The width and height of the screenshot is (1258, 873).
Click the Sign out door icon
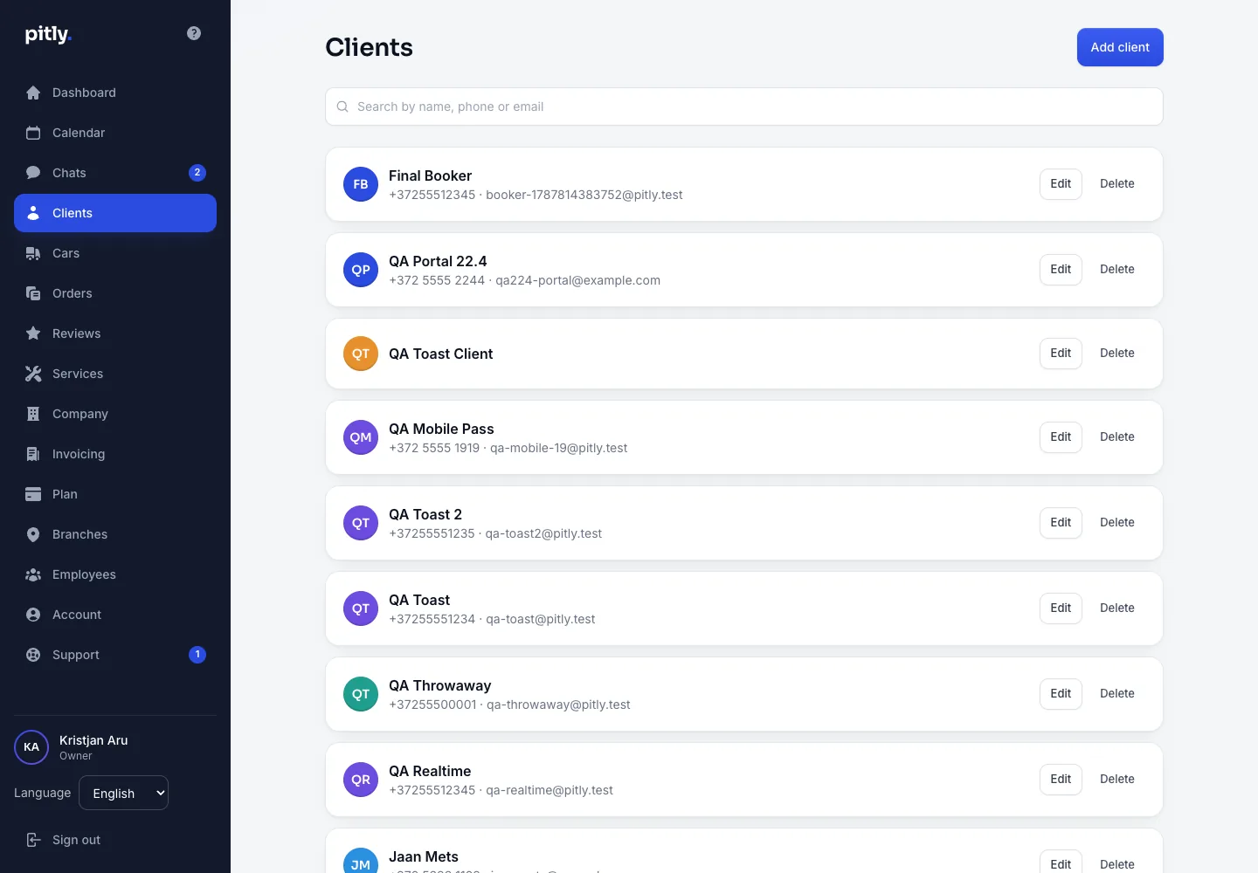click(33, 840)
